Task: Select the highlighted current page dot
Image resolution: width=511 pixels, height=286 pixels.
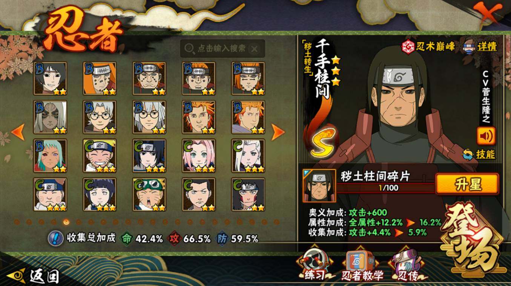Action: click(66, 222)
